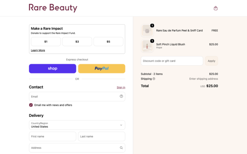Screen dimensions: 247x154
Task: Click the USD $25.00 total amount
Action: [x=209, y=86]
